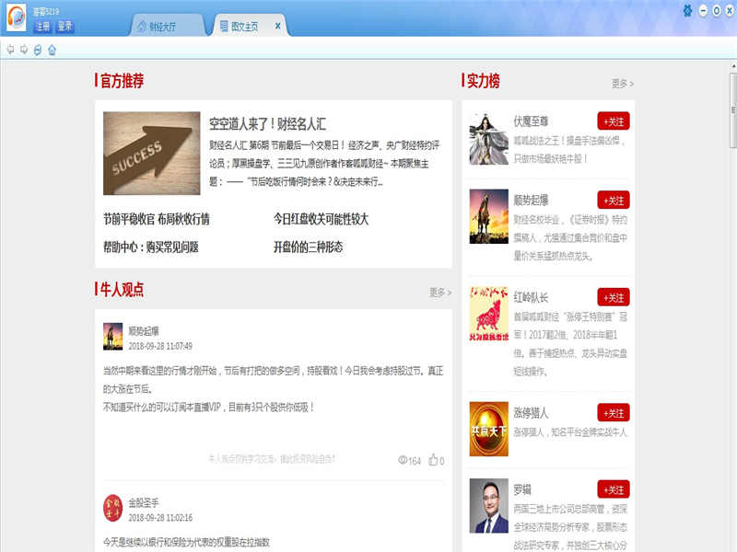Go back with the left arrow navigation icon
The height and width of the screenshot is (552, 737).
(10, 50)
